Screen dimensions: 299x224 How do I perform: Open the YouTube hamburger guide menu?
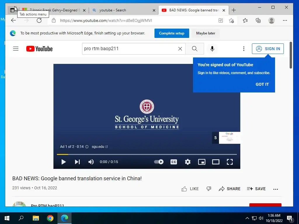click(x=16, y=49)
